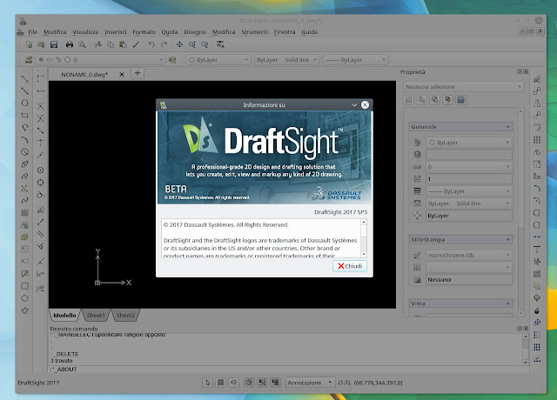Click the Cut scissors icon

click(x=97, y=44)
